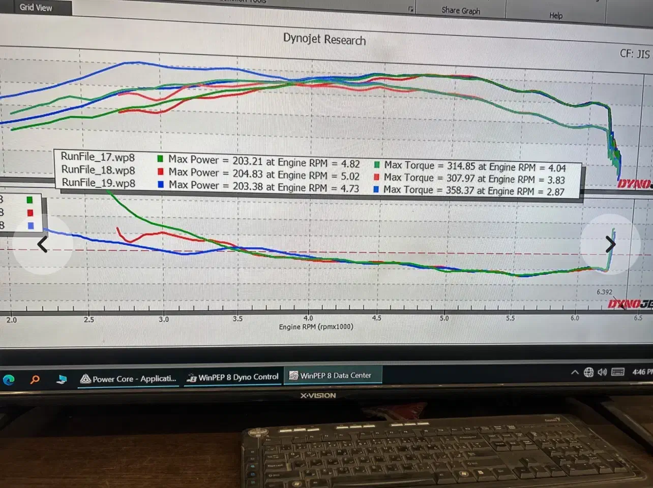Click green swatch beside Max Torque 314.85

point(377,165)
